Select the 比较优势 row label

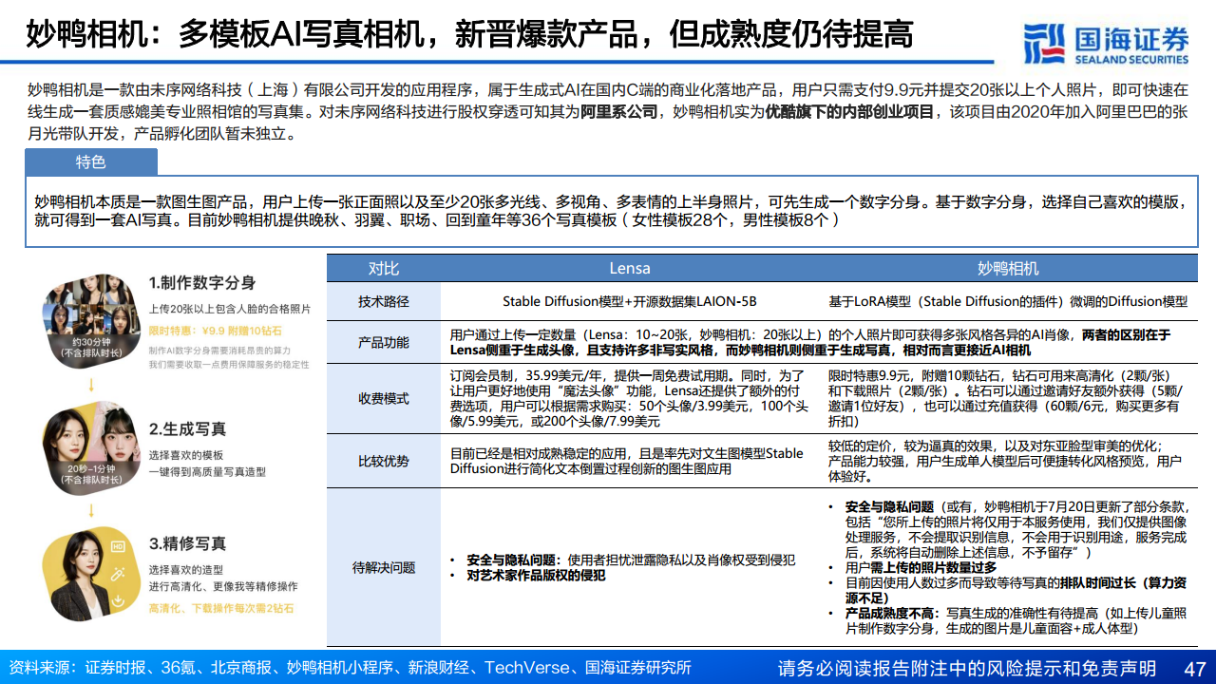click(x=383, y=461)
